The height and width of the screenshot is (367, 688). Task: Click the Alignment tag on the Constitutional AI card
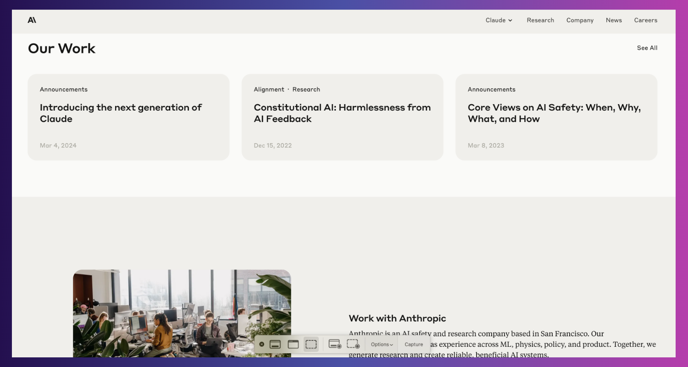(x=269, y=89)
